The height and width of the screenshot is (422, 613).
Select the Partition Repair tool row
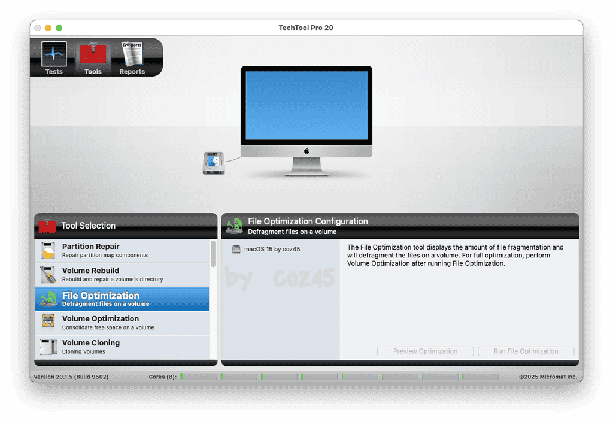(x=122, y=251)
